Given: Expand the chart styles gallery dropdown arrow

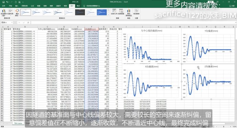Looking at the screenshot, I should pos(108,15).
